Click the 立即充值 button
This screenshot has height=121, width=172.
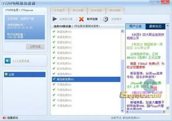[x=35, y=46]
